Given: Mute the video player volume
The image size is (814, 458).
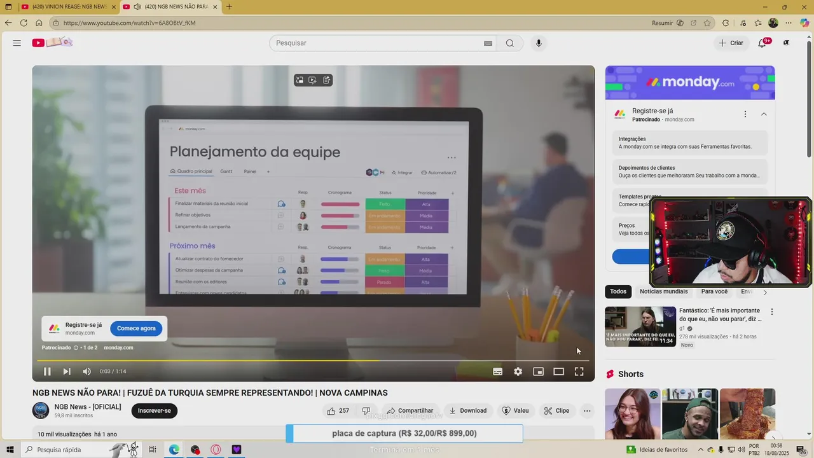Looking at the screenshot, I should click(x=86, y=371).
